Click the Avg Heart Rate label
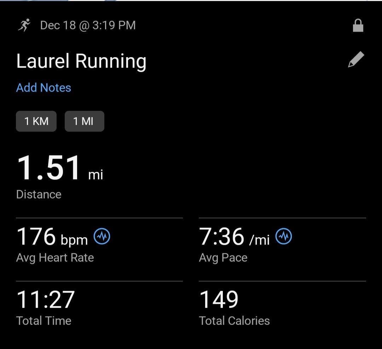This screenshot has width=382, height=349. (55, 258)
